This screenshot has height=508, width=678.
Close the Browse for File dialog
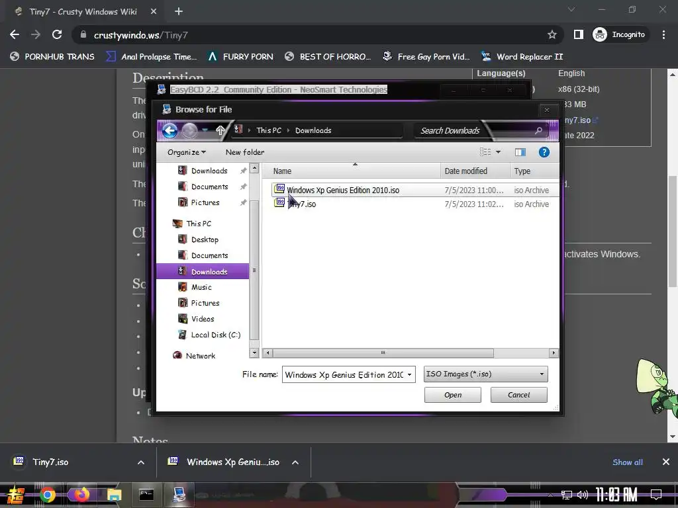click(546, 110)
